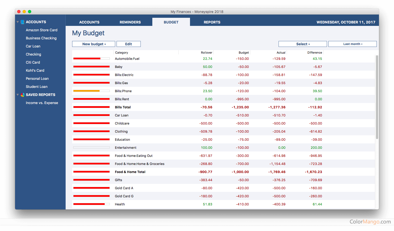Click the Accounts book icon in sidebar
This screenshot has height=231, width=394.
coord(23,22)
